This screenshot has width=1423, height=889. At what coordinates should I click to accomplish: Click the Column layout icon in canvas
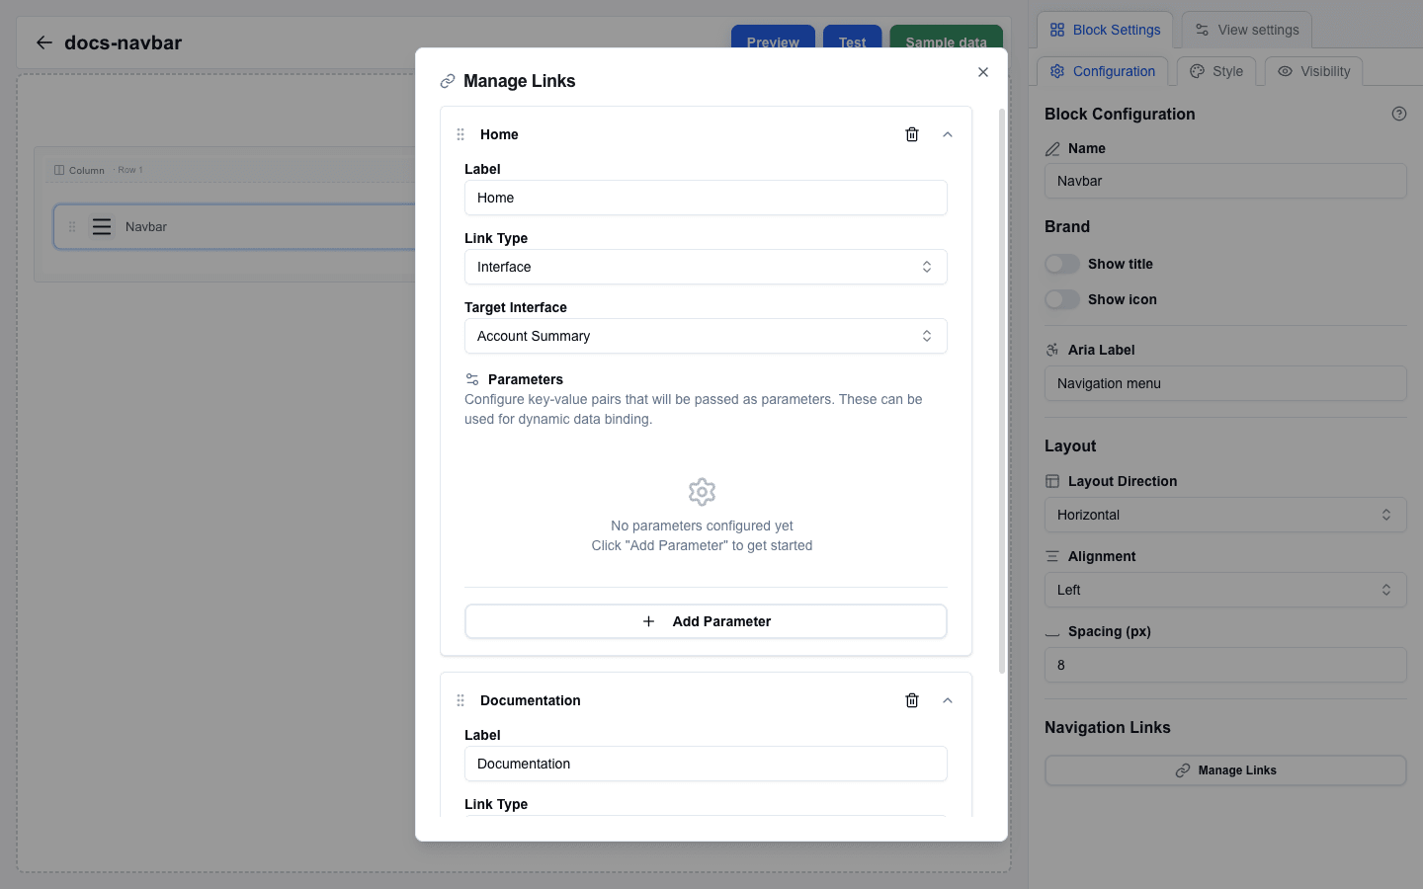59,170
